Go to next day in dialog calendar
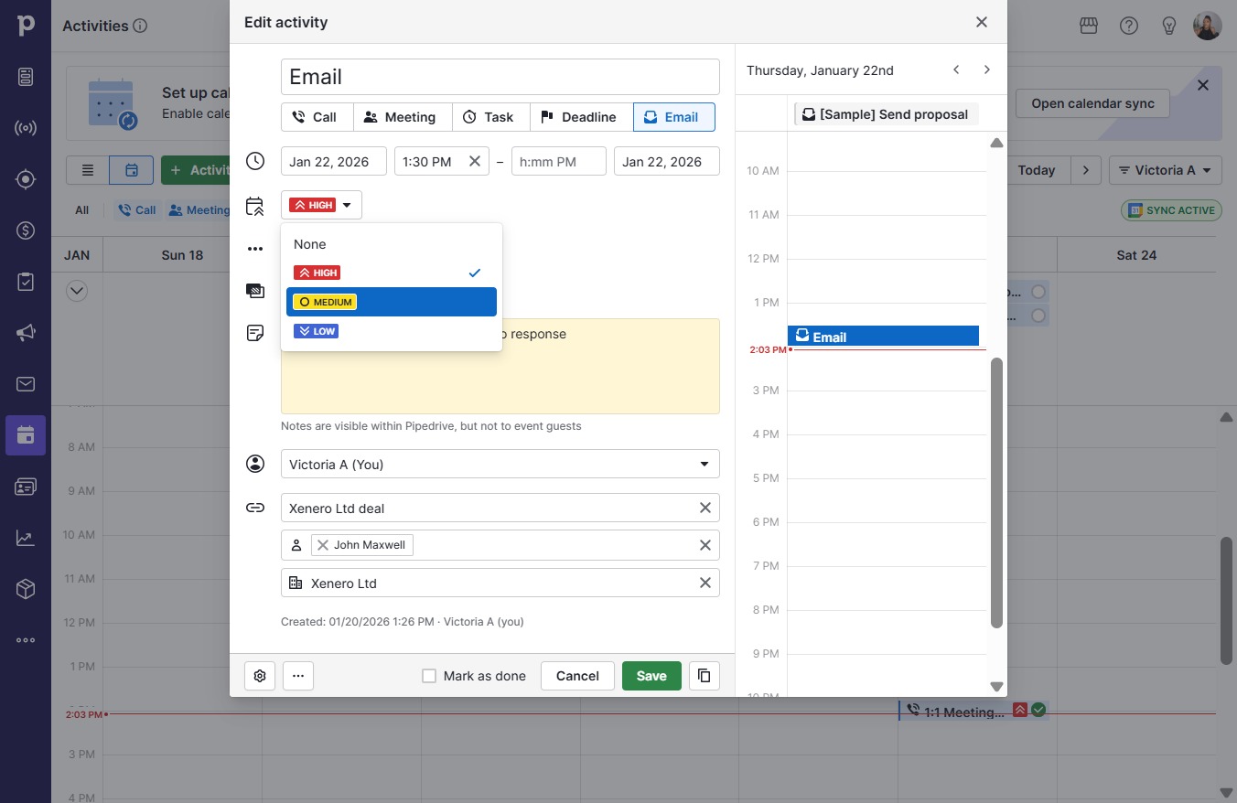 [x=986, y=70]
